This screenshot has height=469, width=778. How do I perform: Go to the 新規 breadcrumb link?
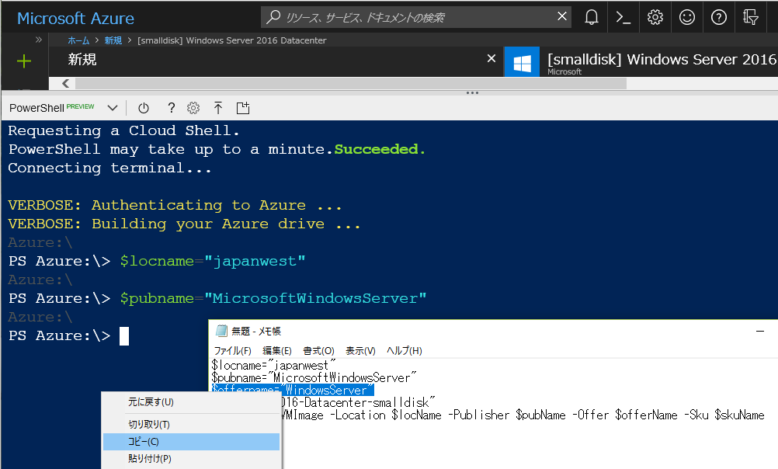[x=113, y=40]
